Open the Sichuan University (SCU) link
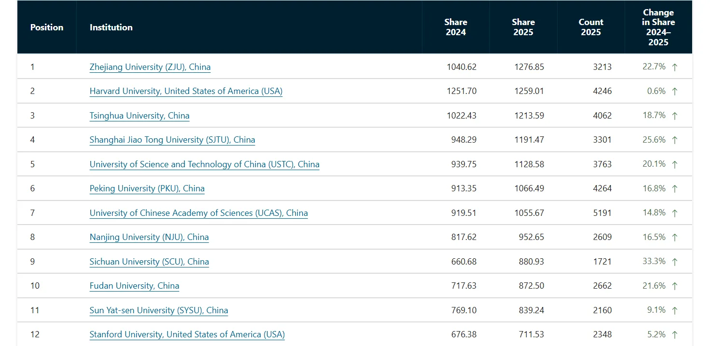 149,262
